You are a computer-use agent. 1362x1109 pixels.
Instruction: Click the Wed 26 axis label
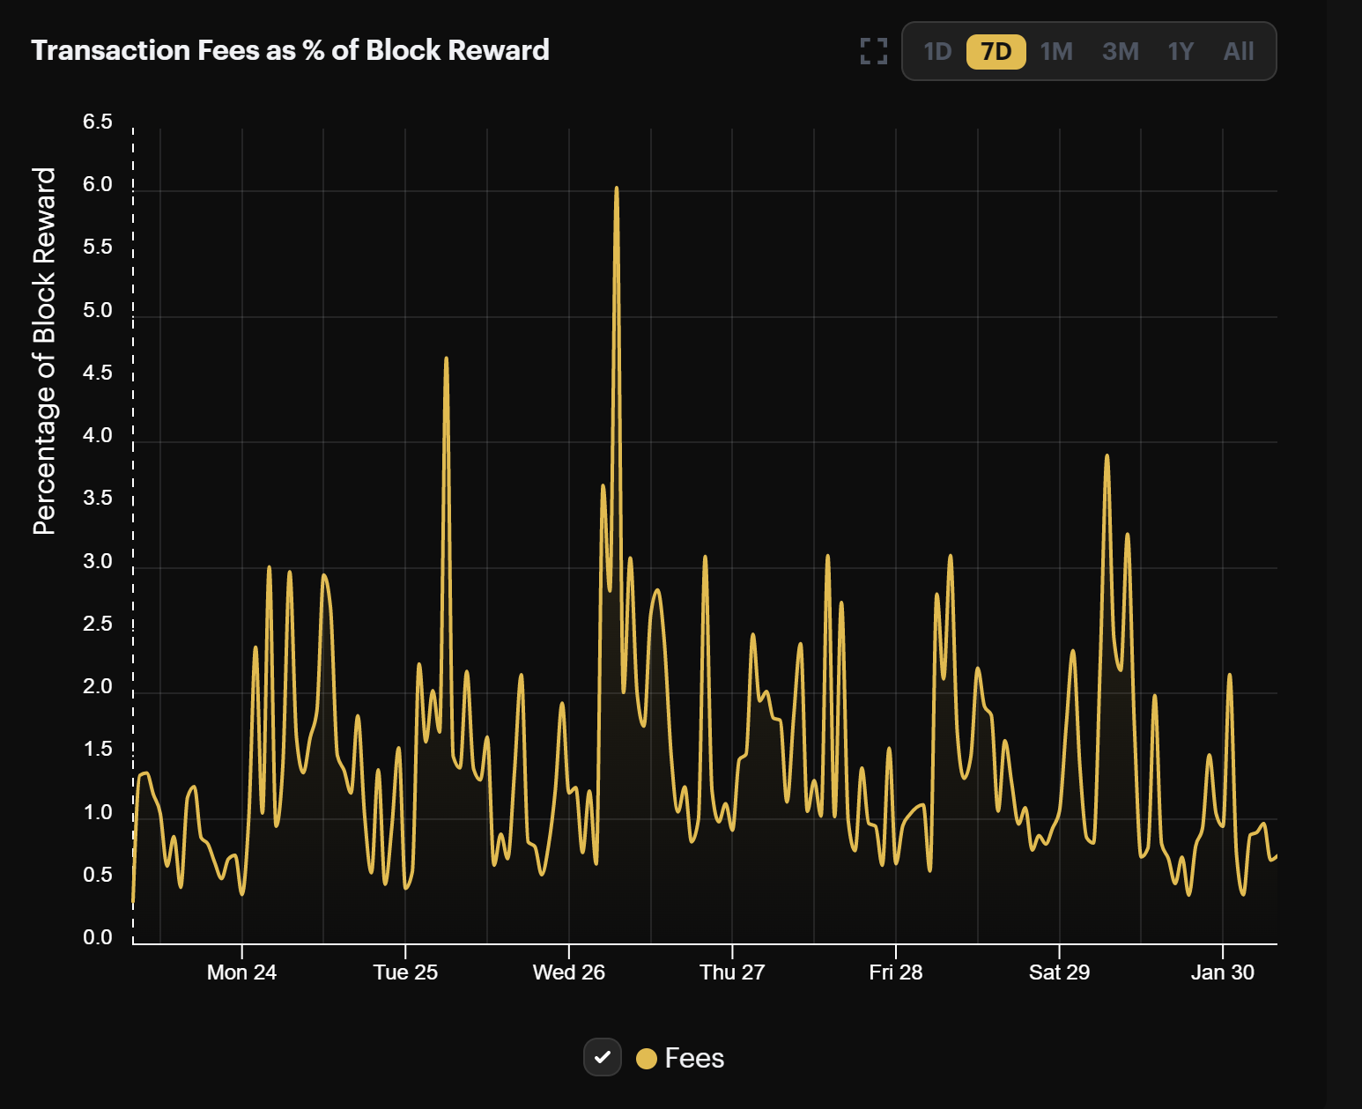[569, 972]
